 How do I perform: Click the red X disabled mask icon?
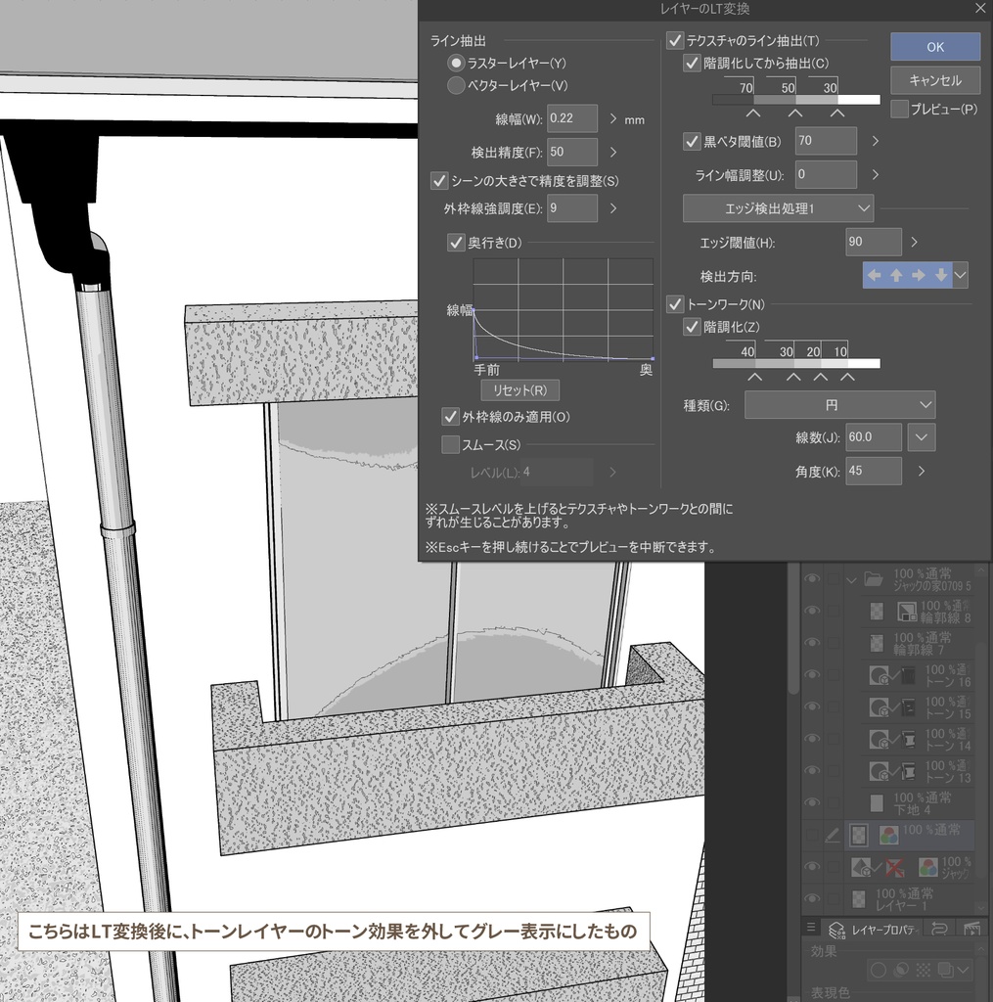click(894, 868)
